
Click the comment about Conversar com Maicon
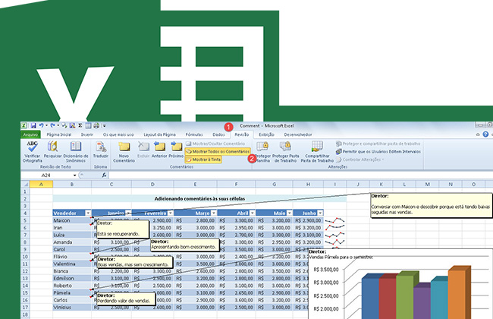point(431,205)
